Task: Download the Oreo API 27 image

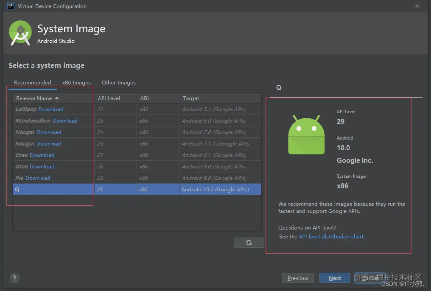Action: click(42, 155)
